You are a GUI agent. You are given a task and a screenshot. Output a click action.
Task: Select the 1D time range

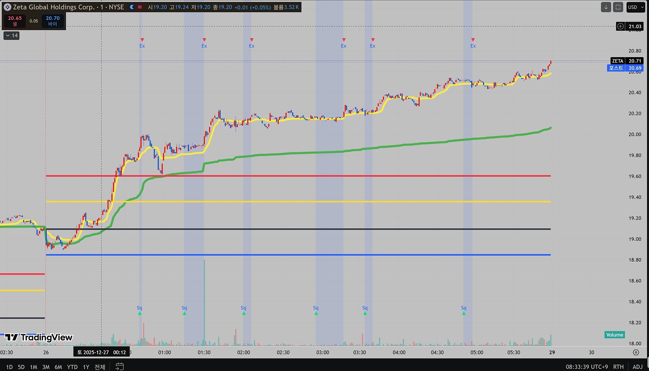point(9,367)
